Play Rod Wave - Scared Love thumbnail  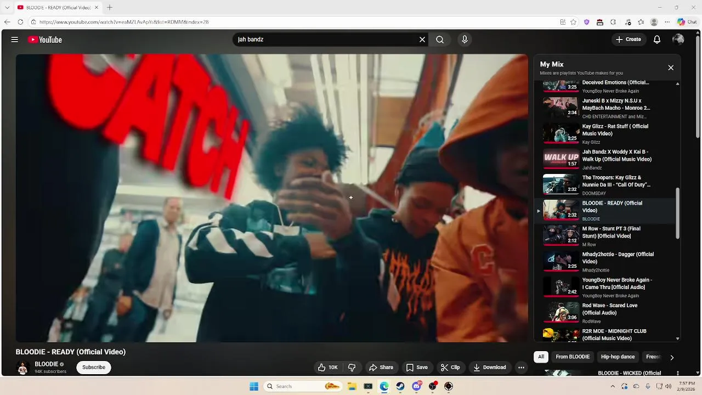561,313
